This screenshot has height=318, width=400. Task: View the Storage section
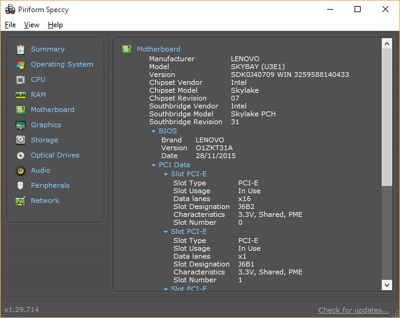44,140
